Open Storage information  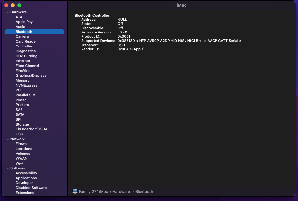pos(22,124)
